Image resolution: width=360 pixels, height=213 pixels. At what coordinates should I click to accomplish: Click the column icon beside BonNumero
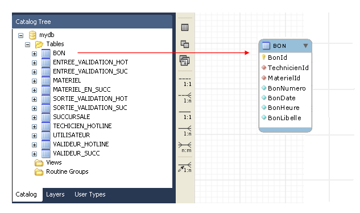[x=264, y=88]
